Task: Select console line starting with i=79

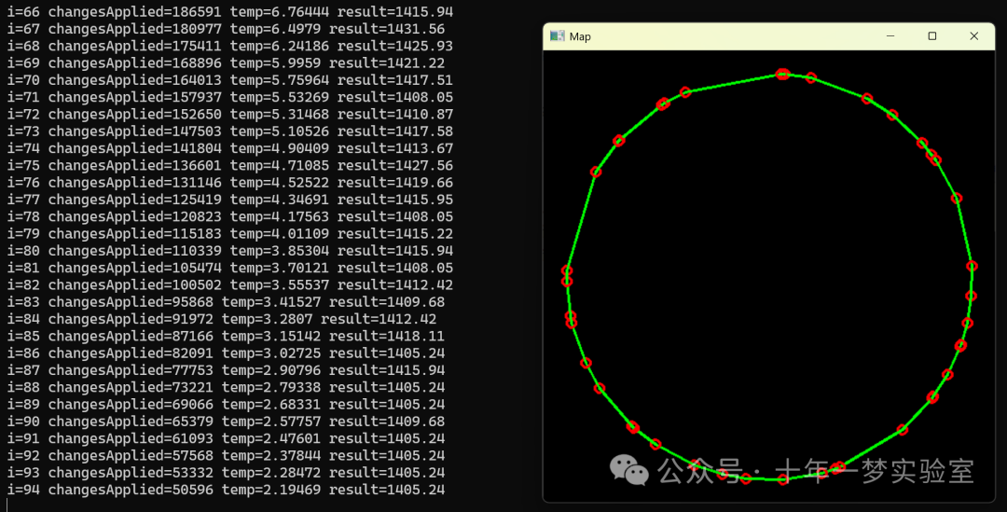Action: pos(230,234)
